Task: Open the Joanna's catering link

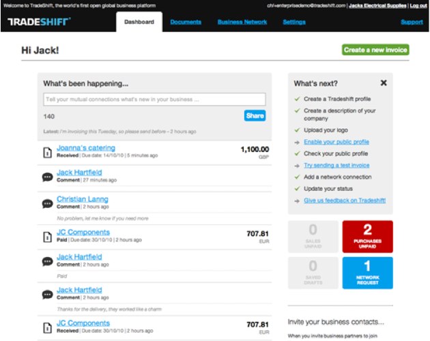Action: pos(86,148)
